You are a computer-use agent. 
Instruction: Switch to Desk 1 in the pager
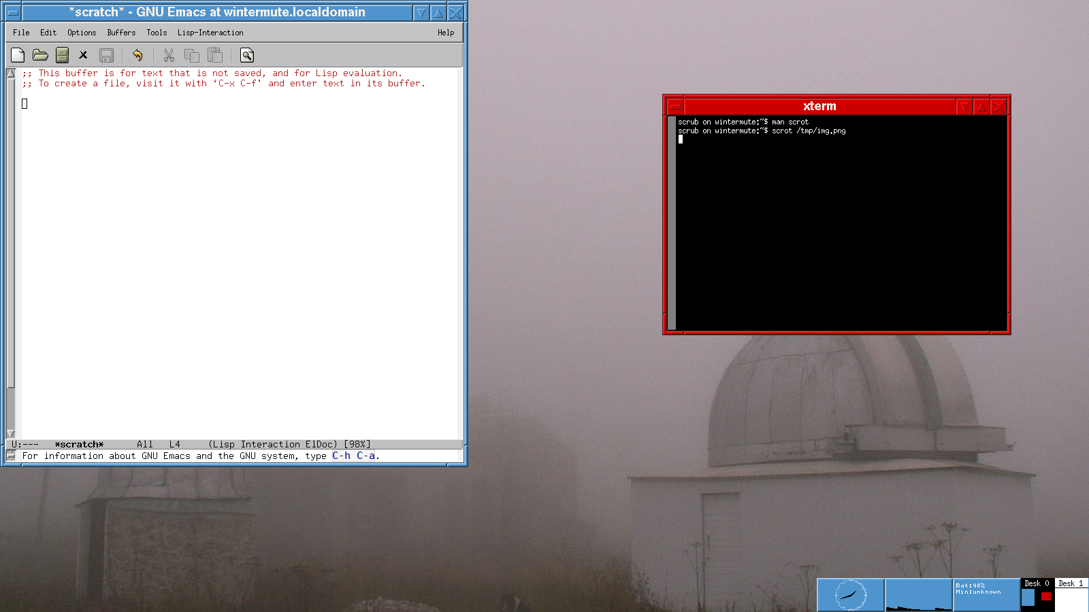pos(1071,583)
